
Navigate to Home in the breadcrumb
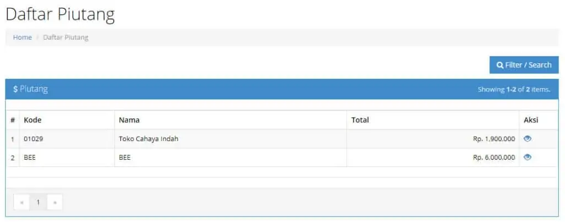coord(22,37)
